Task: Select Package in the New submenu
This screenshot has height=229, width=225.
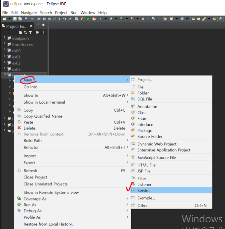Action: 171,130
